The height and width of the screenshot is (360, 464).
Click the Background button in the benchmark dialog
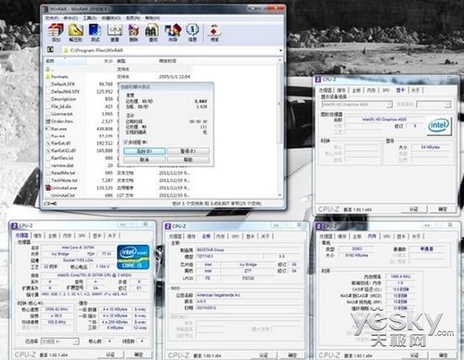[x=145, y=151]
